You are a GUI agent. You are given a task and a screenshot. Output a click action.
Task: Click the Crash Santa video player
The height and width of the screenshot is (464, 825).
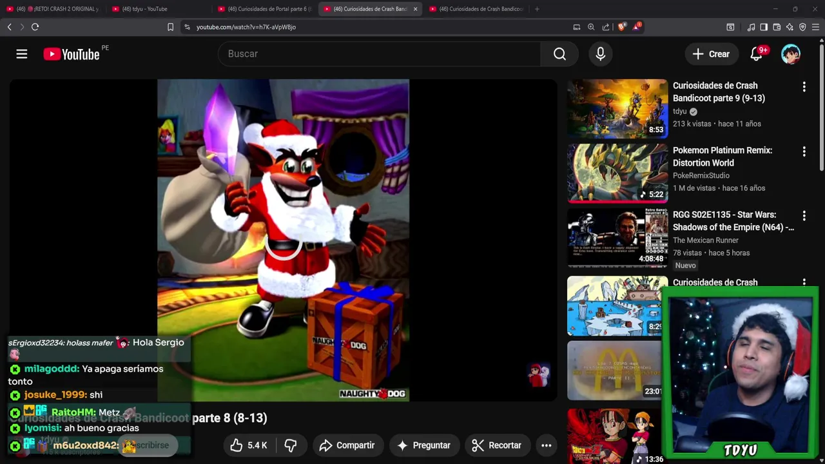(283, 240)
